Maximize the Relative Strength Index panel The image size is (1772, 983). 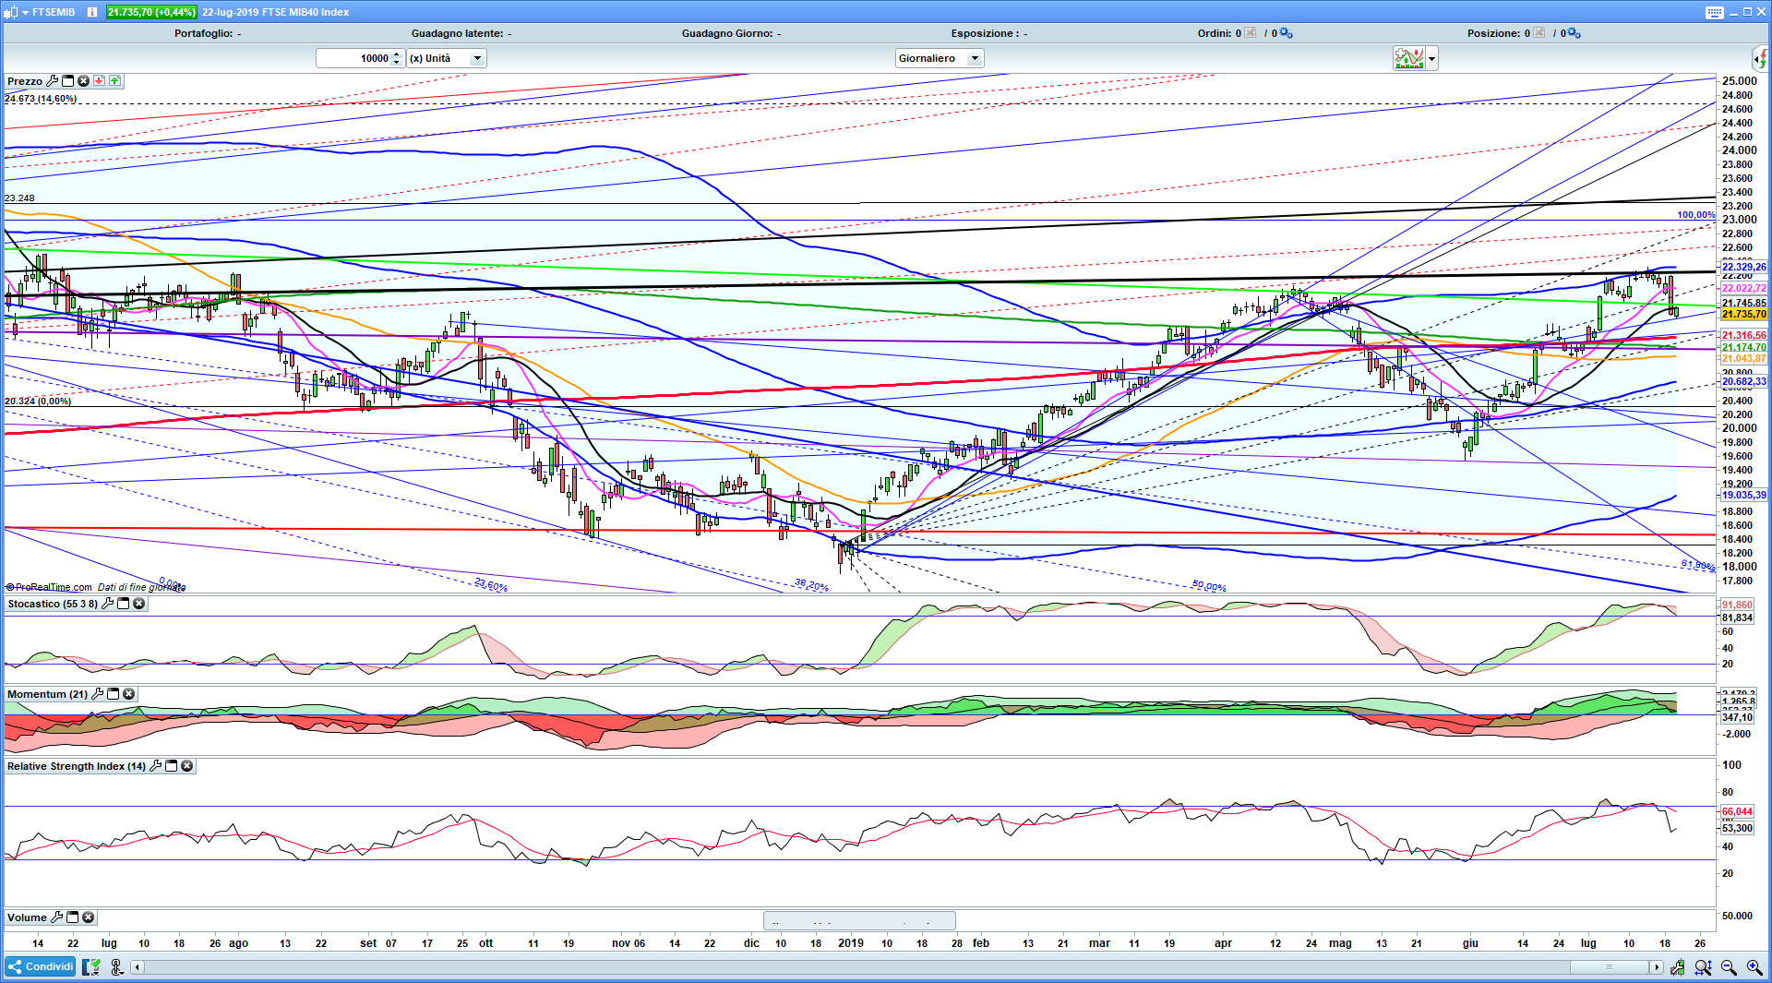click(172, 766)
